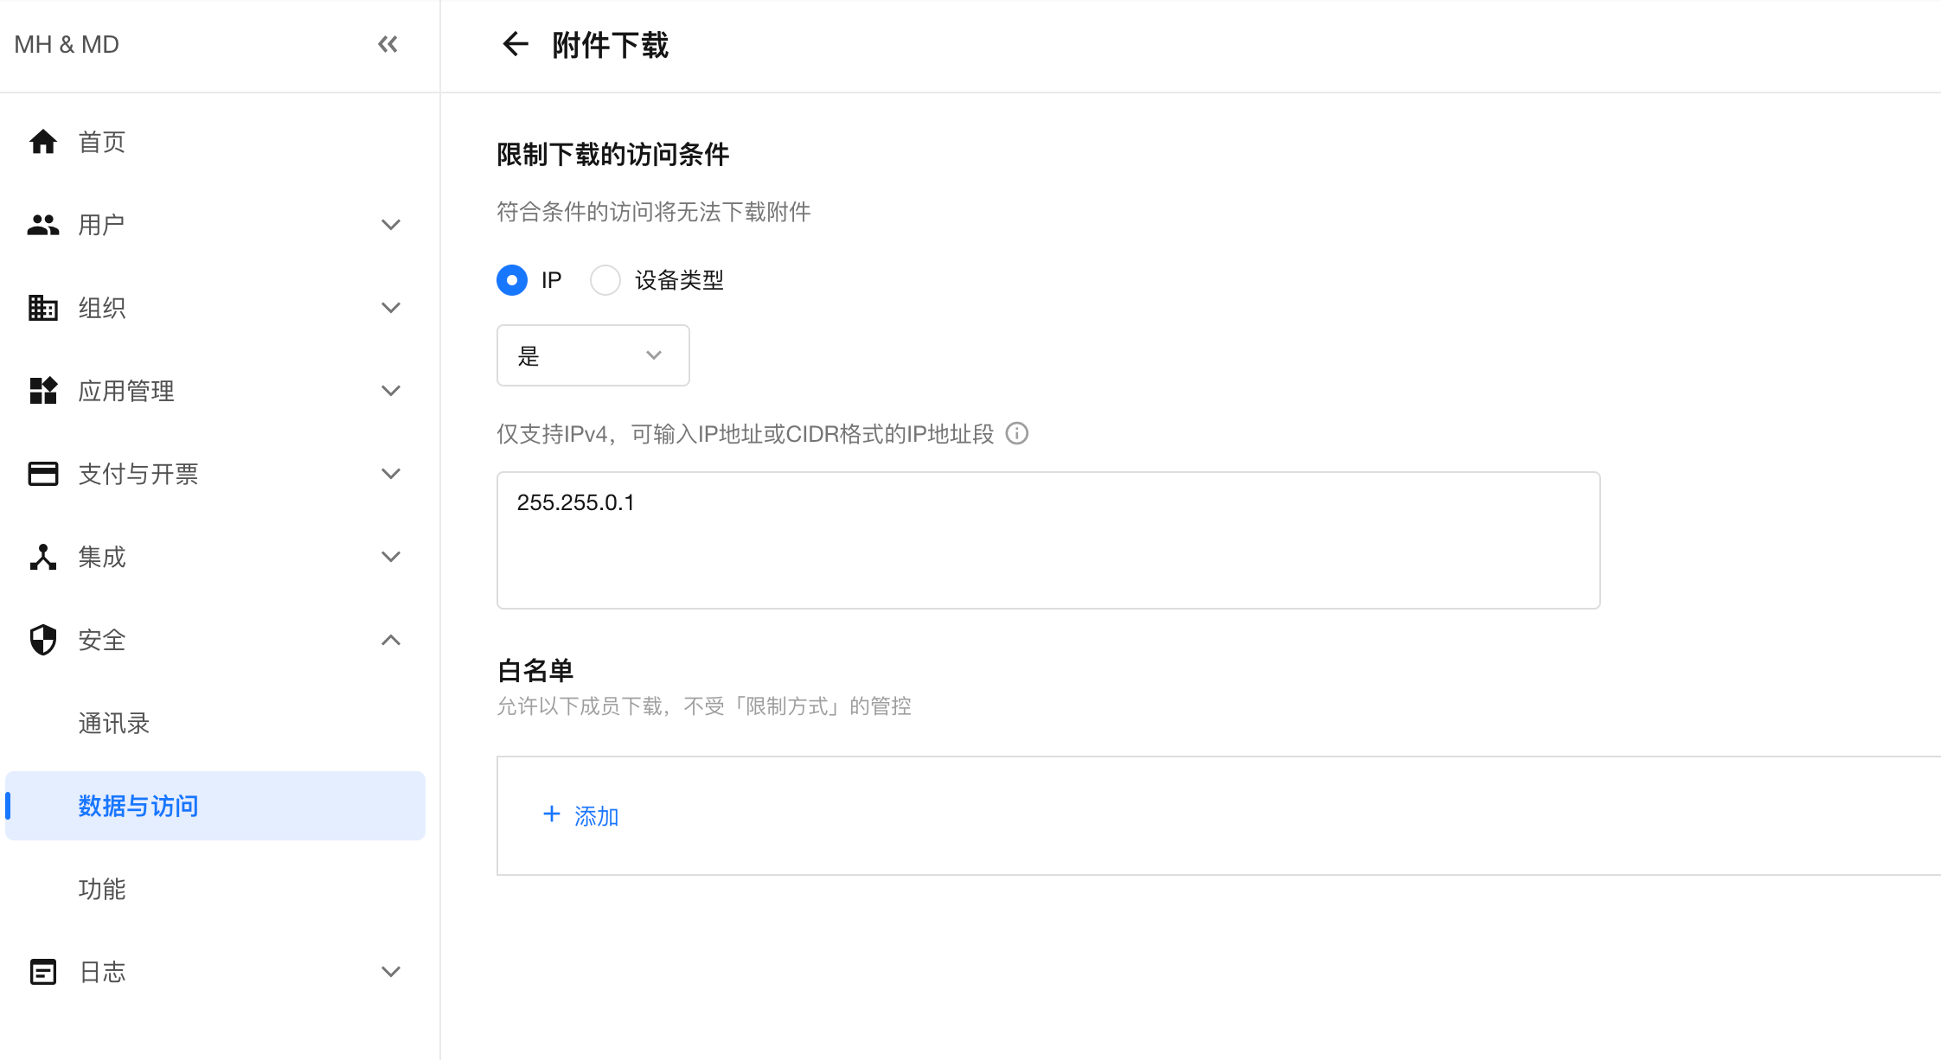Click the IP address text area with 255.255.0.1

tap(1048, 540)
